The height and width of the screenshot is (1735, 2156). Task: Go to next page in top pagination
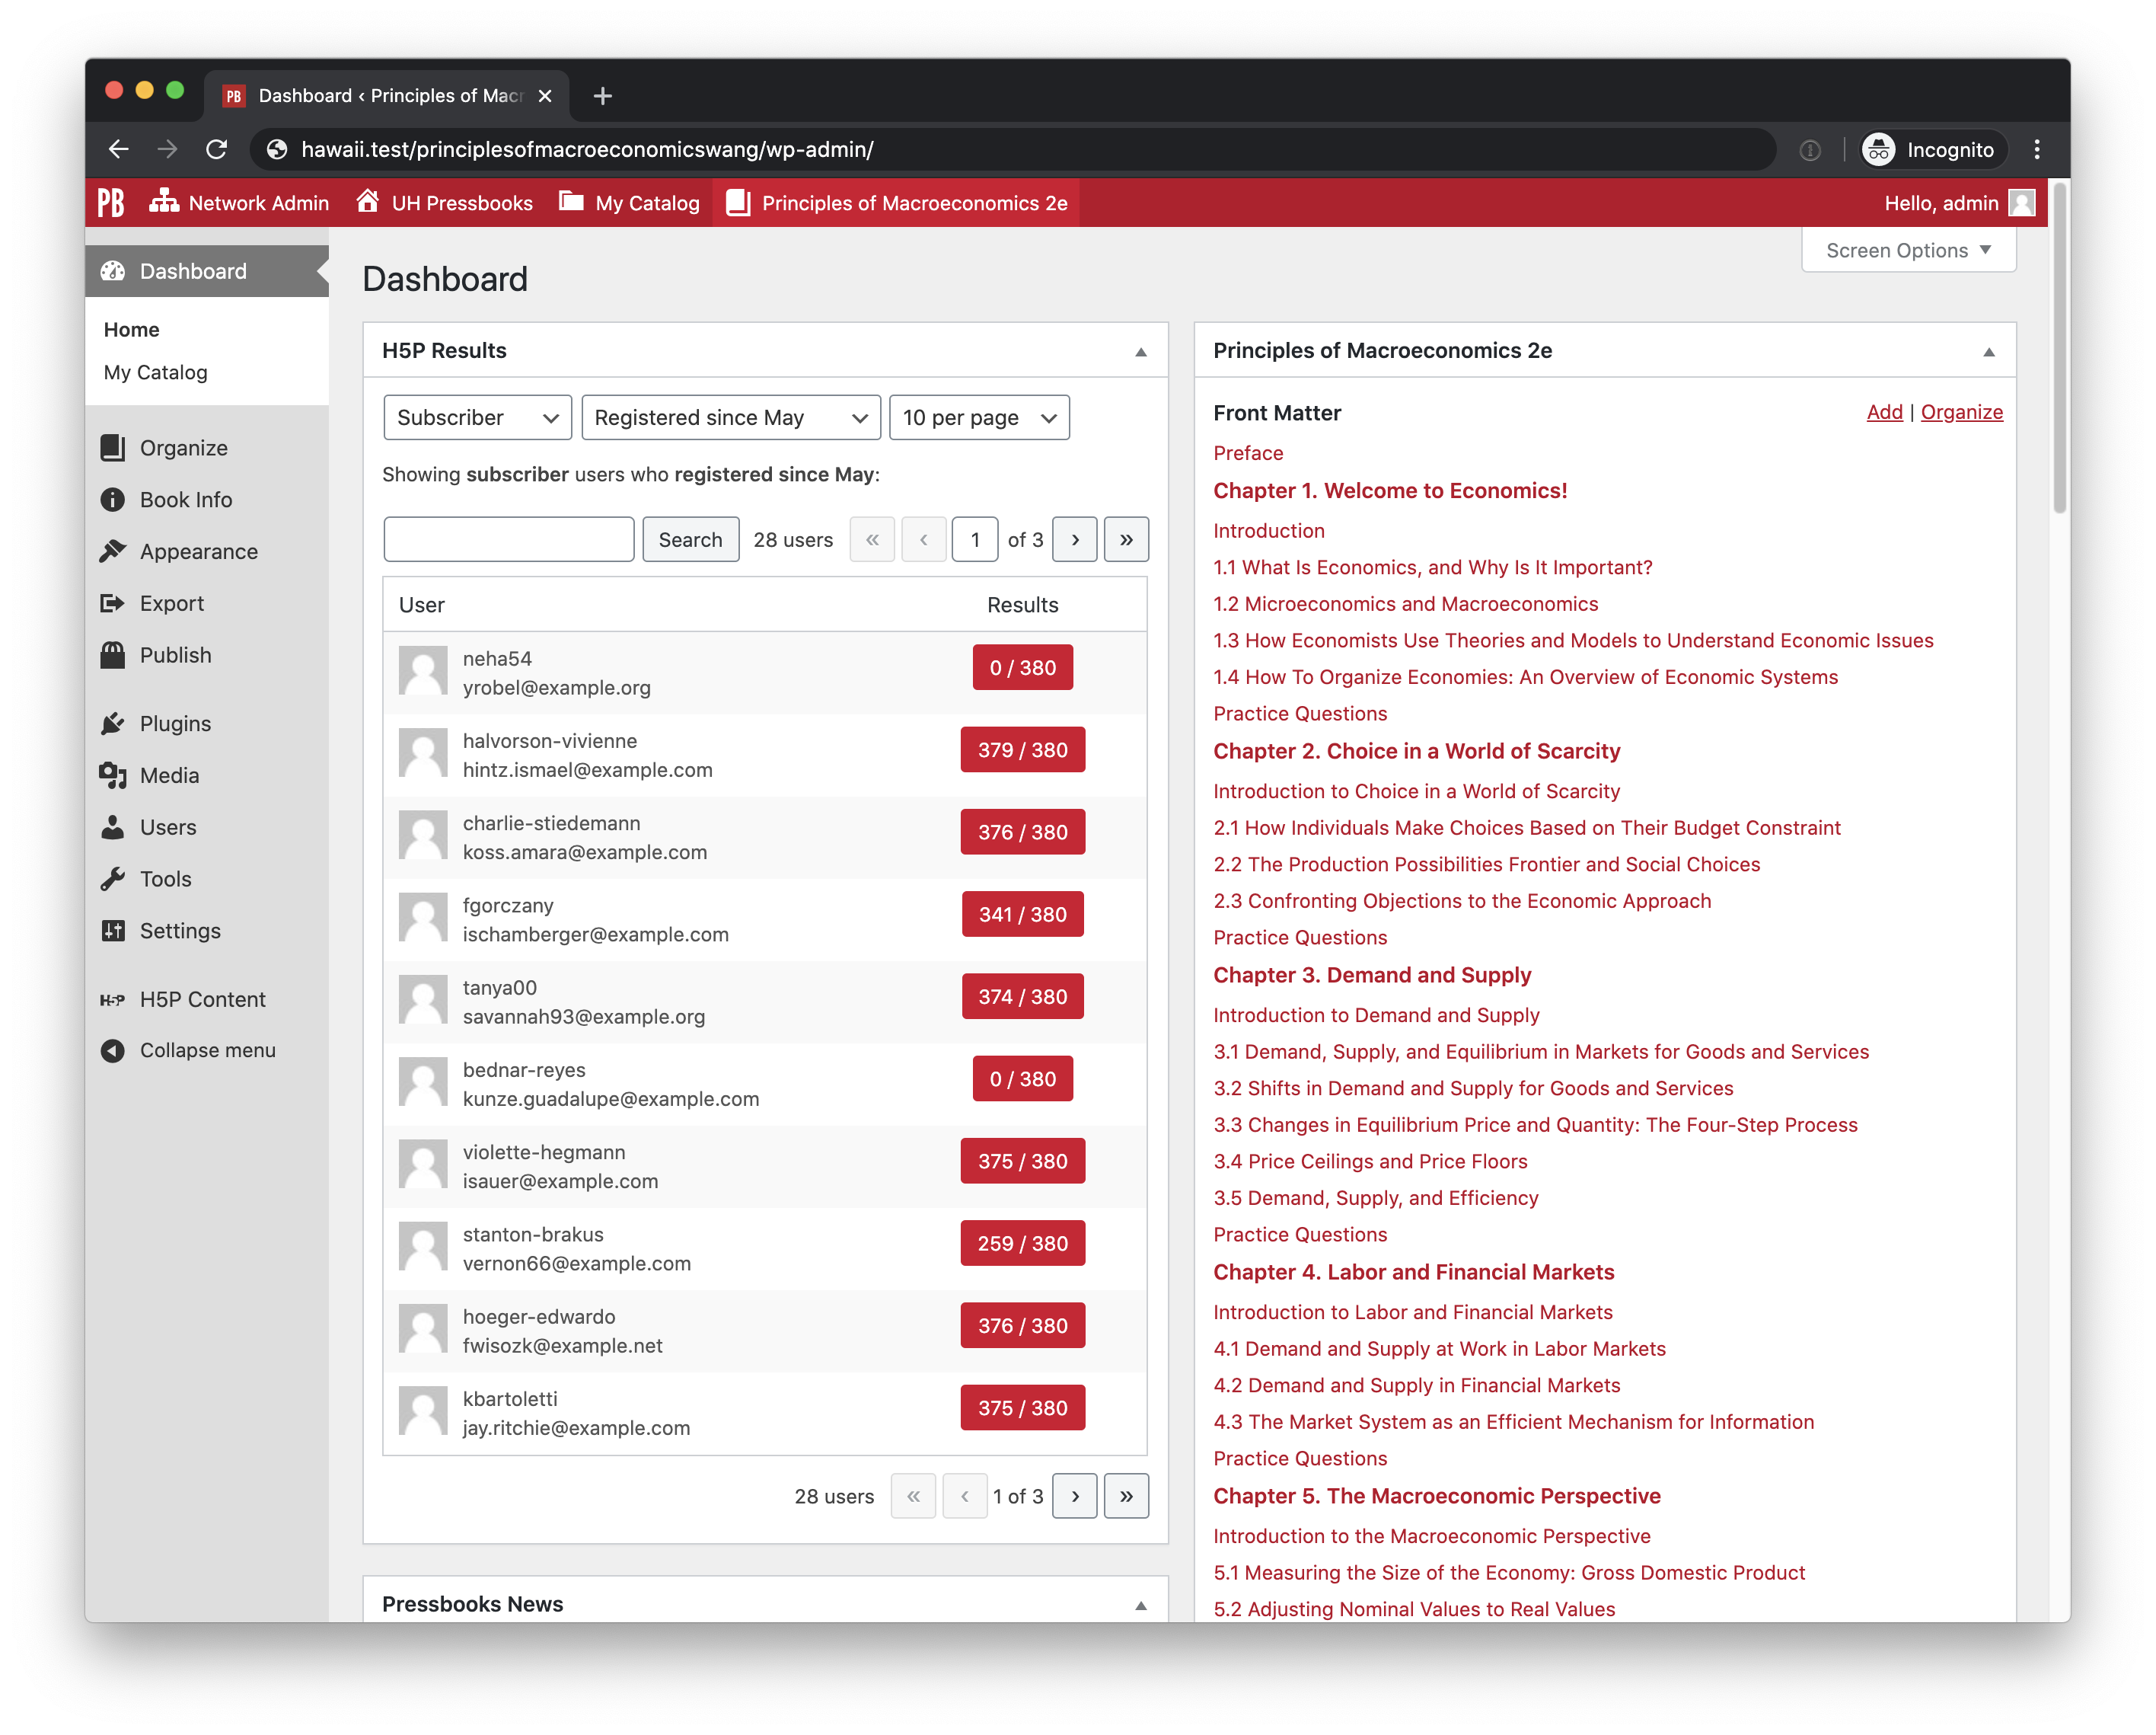(x=1075, y=539)
